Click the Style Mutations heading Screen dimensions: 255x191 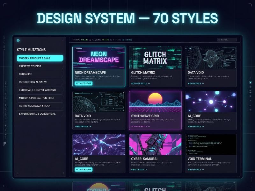(31, 50)
